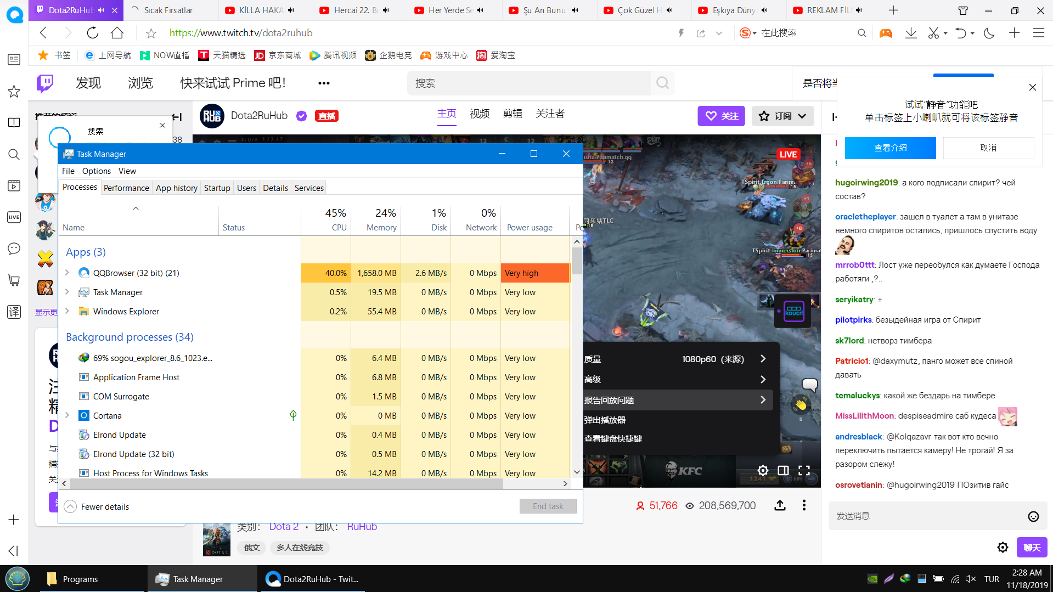Expand the Task Manager process row
Viewport: 1053px width, 592px height.
(67, 292)
